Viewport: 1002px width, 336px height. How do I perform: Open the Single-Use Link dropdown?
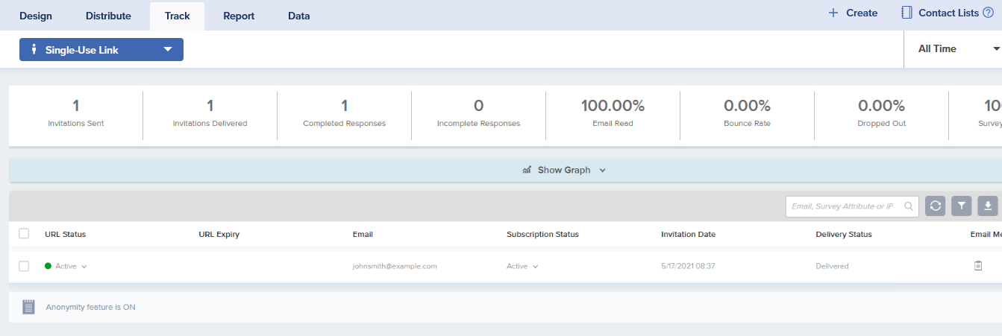101,50
